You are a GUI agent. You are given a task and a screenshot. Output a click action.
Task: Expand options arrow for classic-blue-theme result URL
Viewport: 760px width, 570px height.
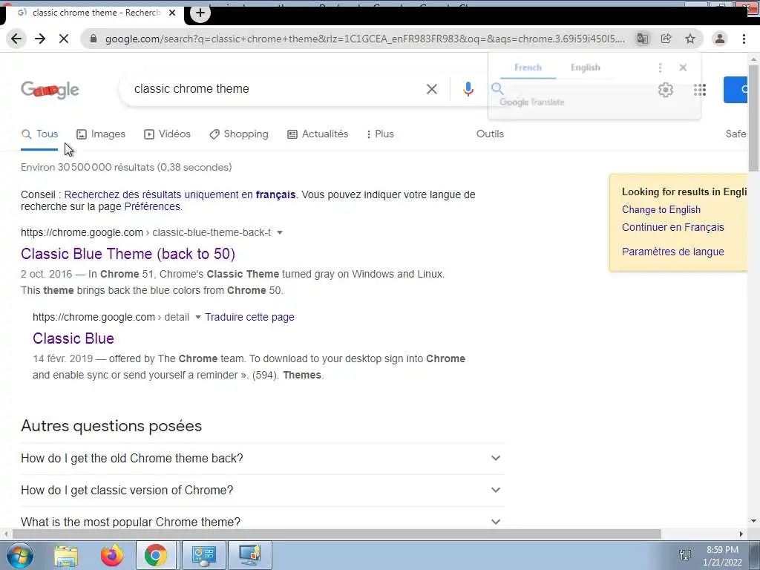tap(280, 232)
